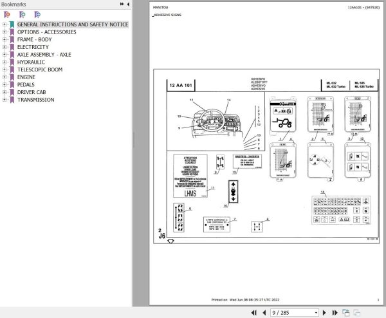Go to HYDRAULIC bookmark

click(31, 62)
